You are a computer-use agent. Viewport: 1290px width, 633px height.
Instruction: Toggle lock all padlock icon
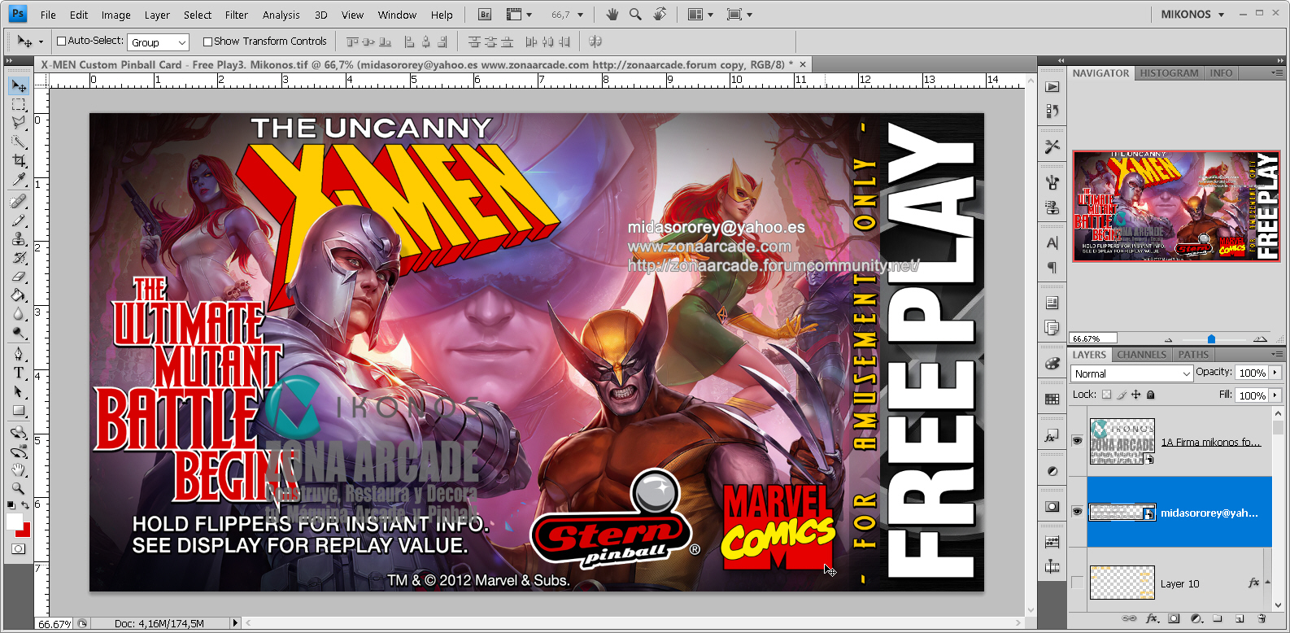[1150, 395]
